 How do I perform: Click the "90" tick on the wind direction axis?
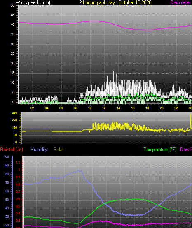pos(15,135)
